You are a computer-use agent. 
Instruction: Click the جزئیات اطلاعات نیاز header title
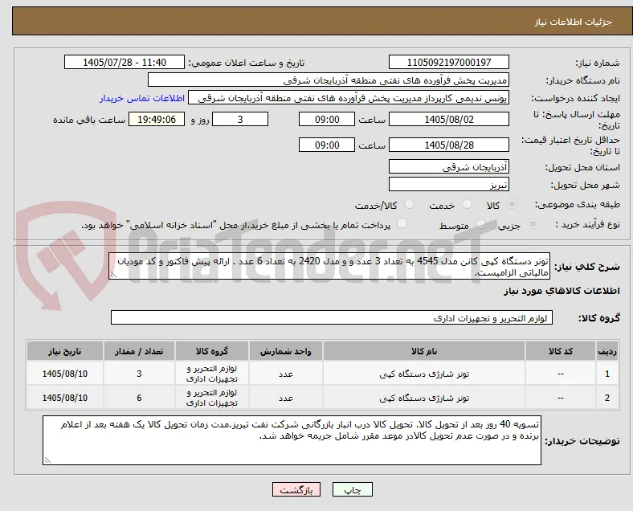tap(574, 22)
